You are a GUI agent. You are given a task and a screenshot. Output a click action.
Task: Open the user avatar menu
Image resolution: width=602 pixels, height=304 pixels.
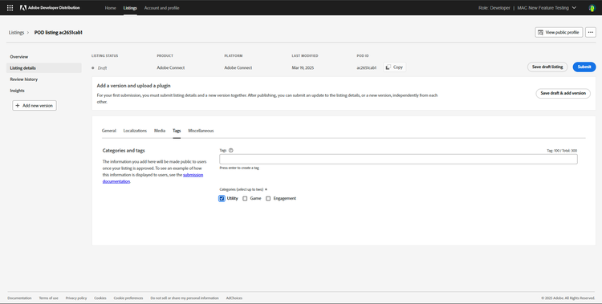pos(592,8)
